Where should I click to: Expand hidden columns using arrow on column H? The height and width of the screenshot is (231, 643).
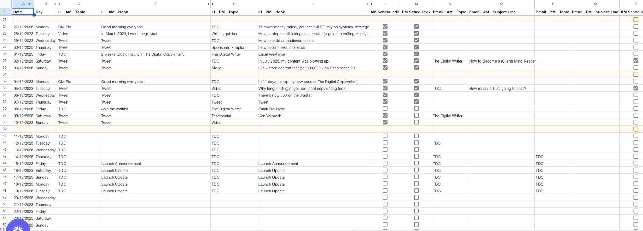213,4
